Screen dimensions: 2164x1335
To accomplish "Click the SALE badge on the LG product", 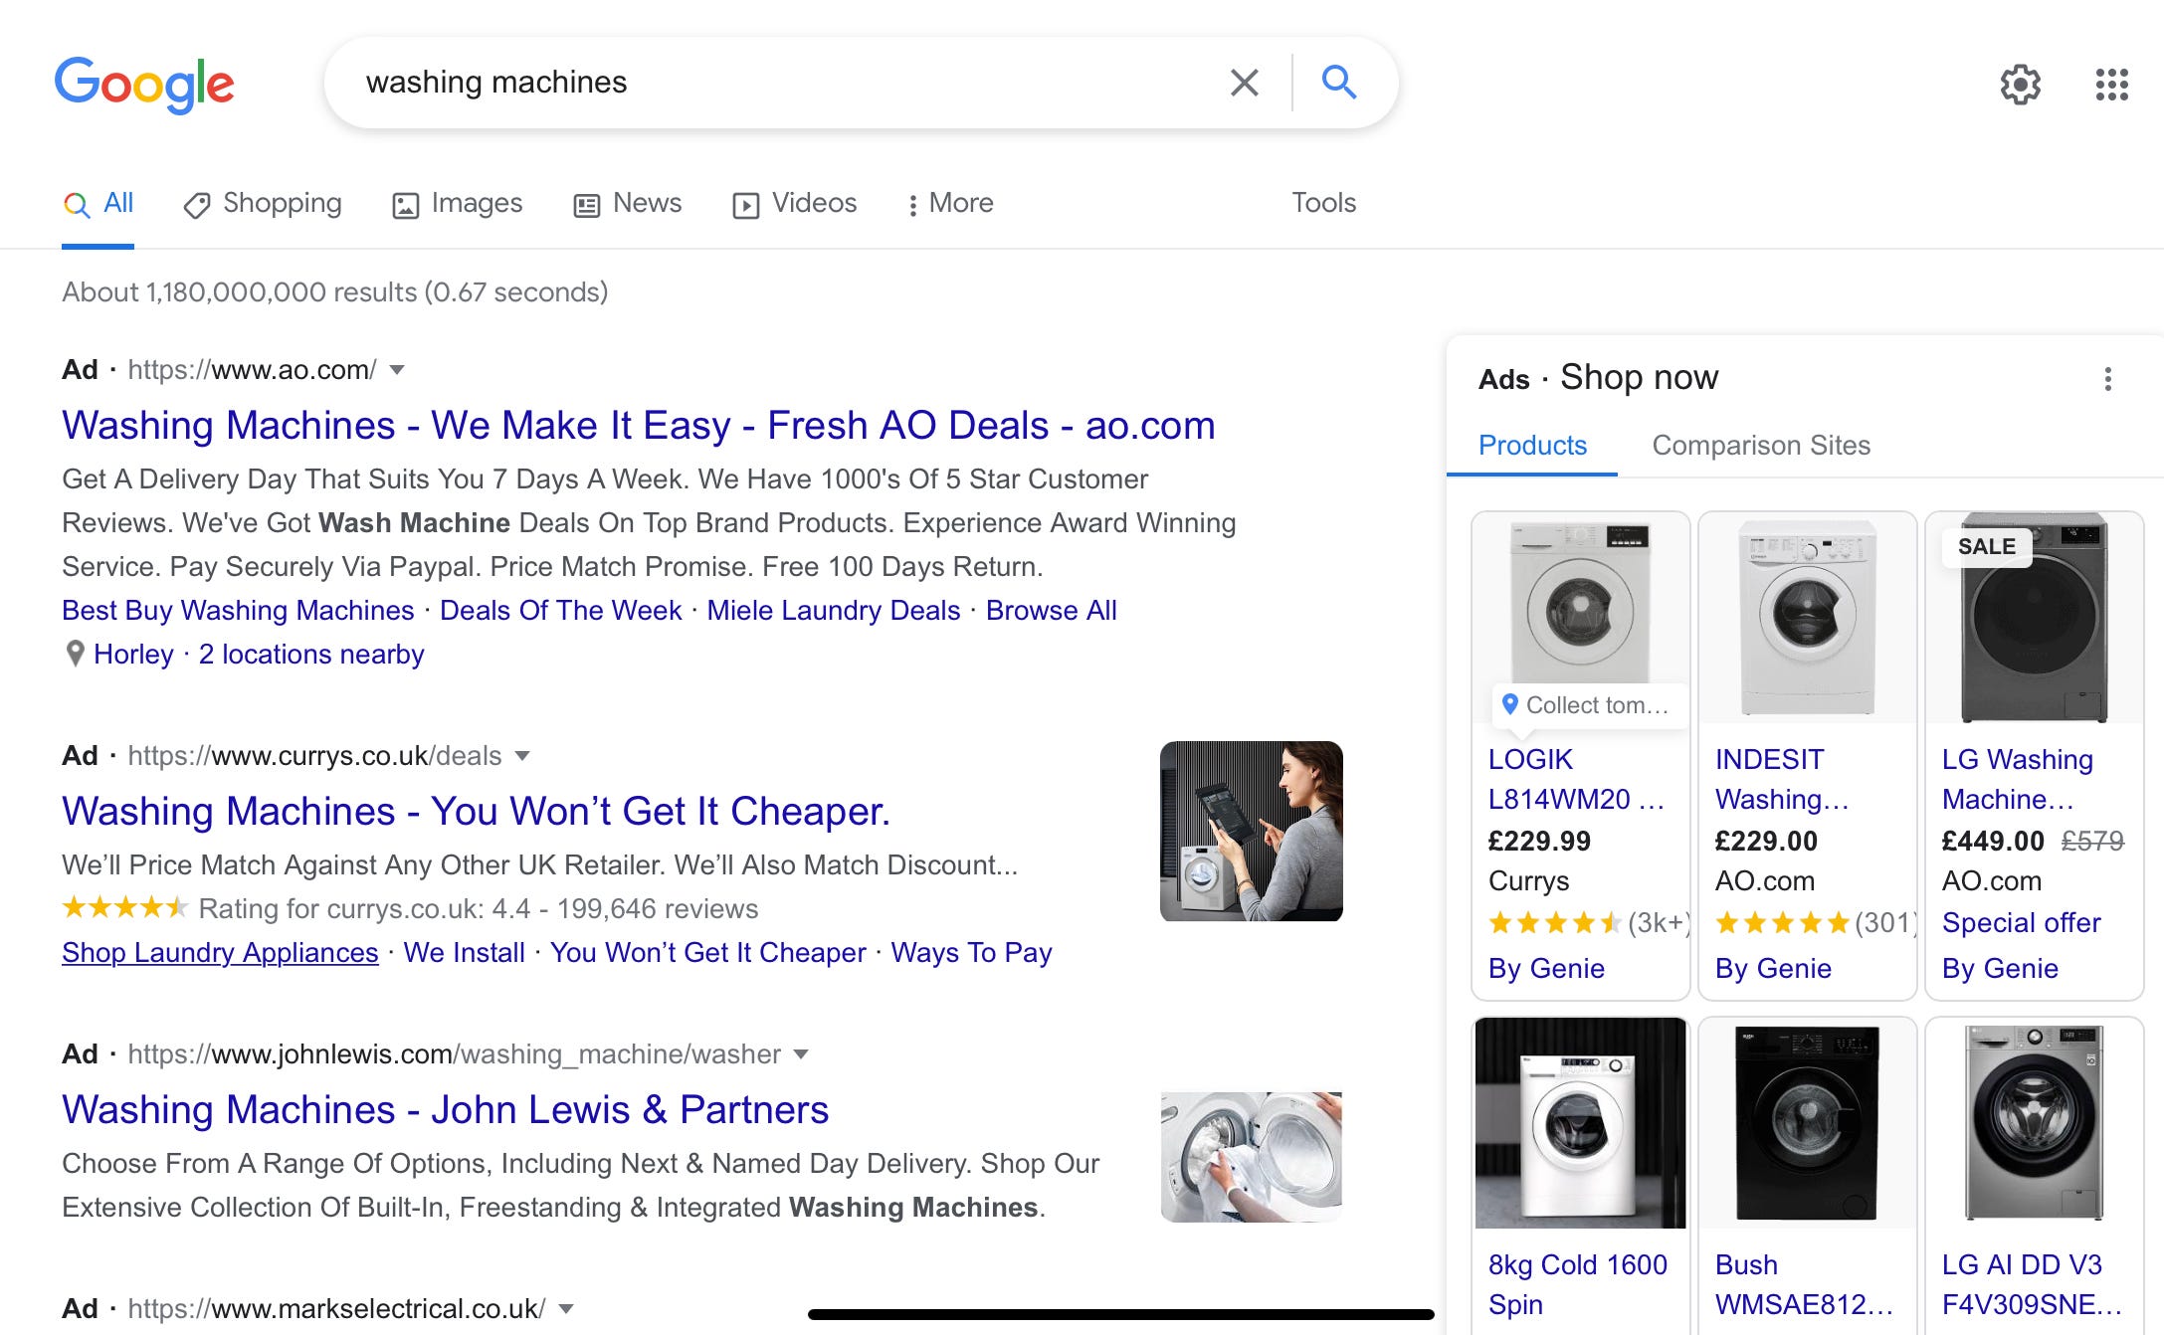I will tap(1986, 547).
